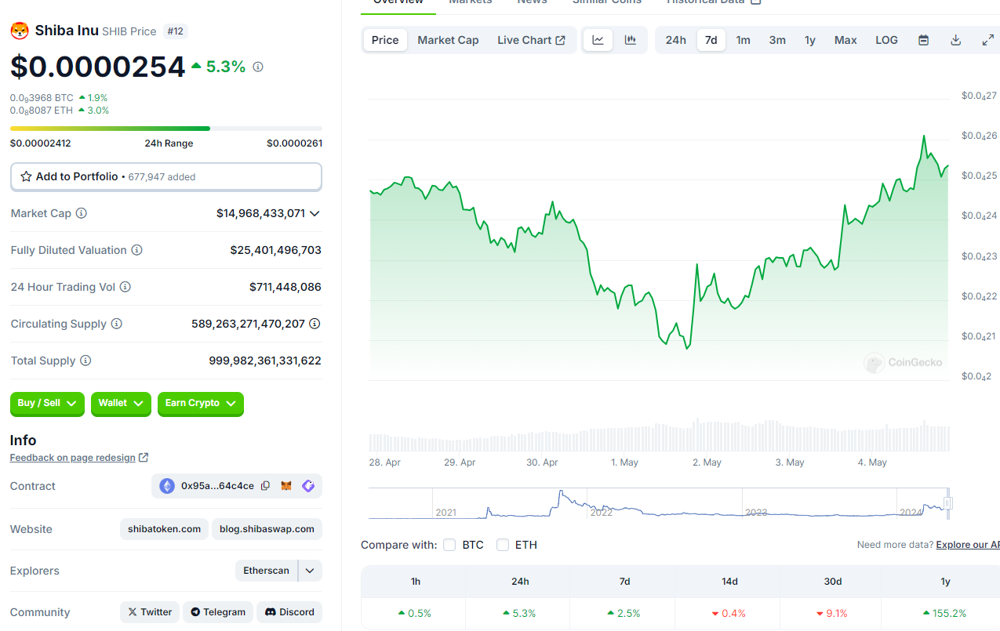1000x631 pixels.
Task: Show the Market Cap info tooltip icon
Action: point(81,213)
